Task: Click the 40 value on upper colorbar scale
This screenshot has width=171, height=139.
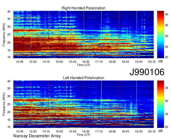Action: point(166,14)
